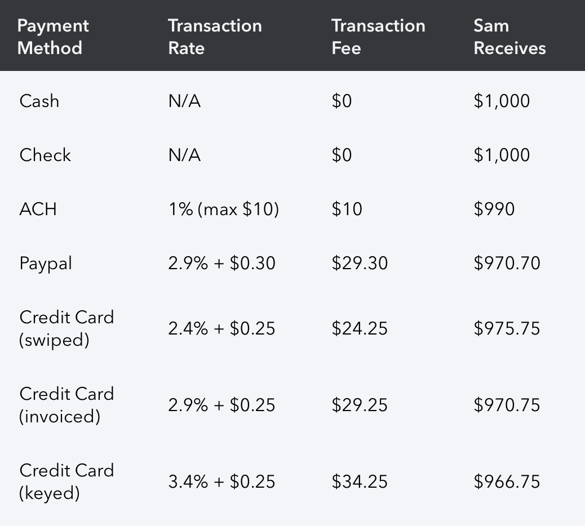Click the Credit Card (swiped) label
The image size is (585, 526).
[x=67, y=328]
